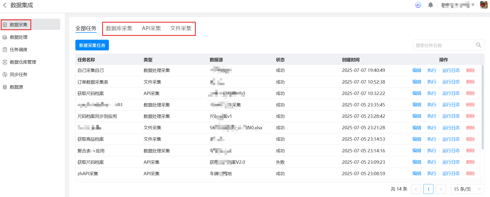The width and height of the screenshot is (490, 197).
Task: Switch to the API采集 tab
Action: [x=151, y=28]
